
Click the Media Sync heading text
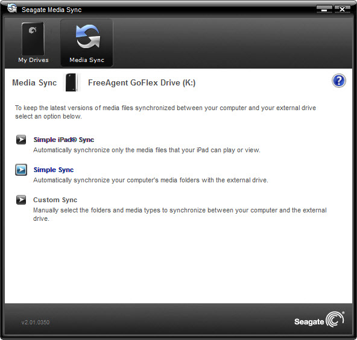pos(34,82)
